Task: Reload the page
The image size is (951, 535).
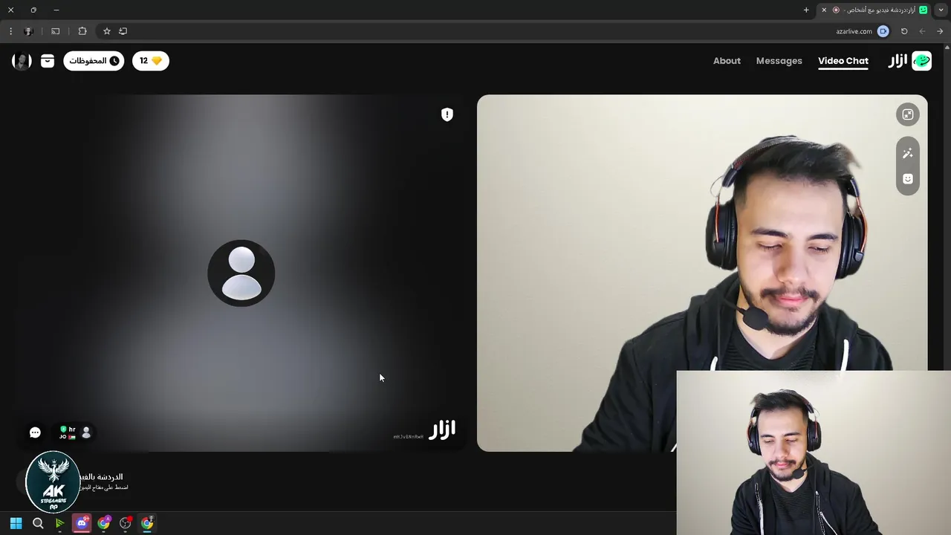Action: point(904,31)
